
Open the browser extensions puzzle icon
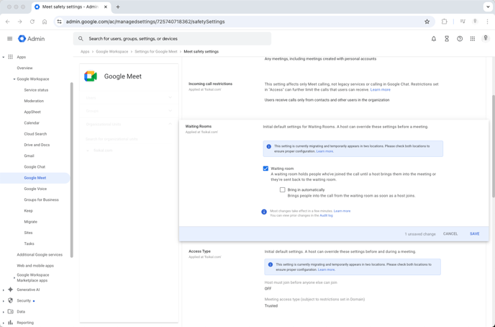coord(444,22)
